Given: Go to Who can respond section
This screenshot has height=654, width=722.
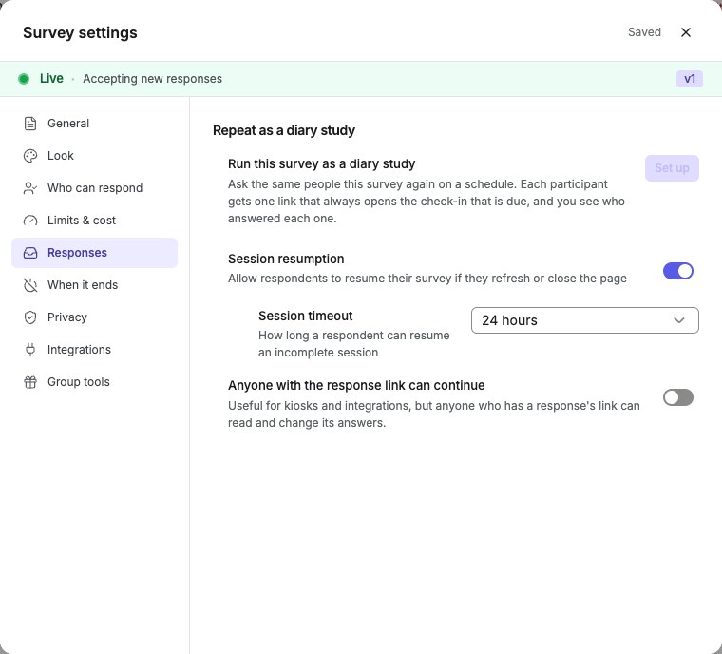Looking at the screenshot, I should [x=94, y=188].
